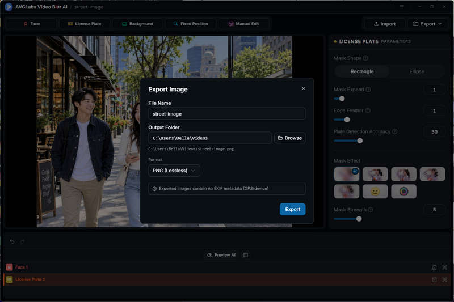
Task: Show Mask Strength help icon
Action: [371, 210]
